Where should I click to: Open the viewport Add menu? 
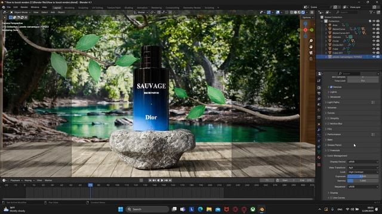(x=53, y=12)
